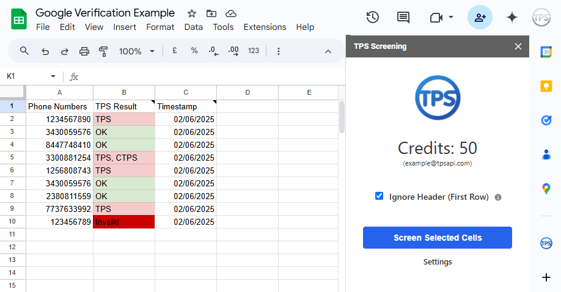Select cell containing TPS, CTPS
561x292 pixels.
point(124,158)
